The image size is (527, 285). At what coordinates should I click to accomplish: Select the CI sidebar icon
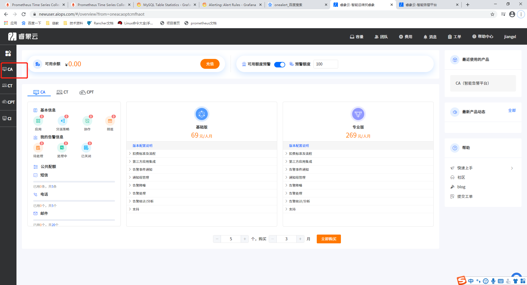(8, 118)
